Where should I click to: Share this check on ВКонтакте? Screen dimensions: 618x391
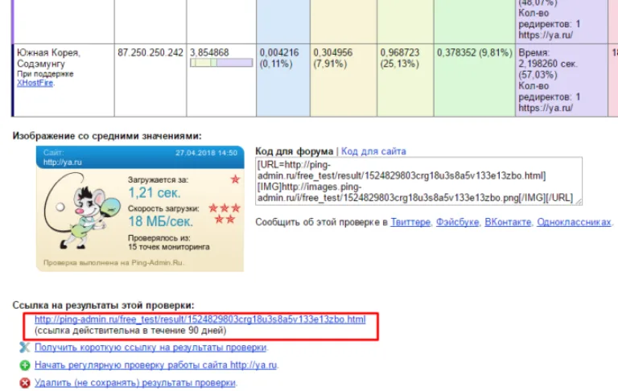tap(508, 222)
